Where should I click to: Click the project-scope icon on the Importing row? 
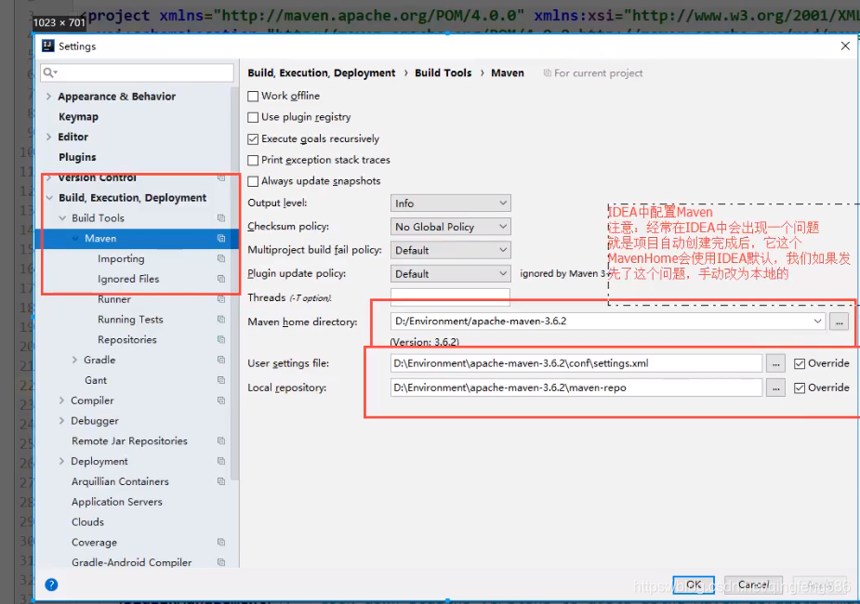[221, 258]
